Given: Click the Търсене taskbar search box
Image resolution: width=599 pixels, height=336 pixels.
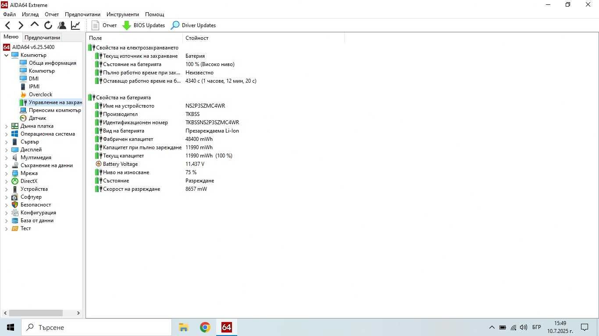Looking at the screenshot, I should click(x=96, y=327).
